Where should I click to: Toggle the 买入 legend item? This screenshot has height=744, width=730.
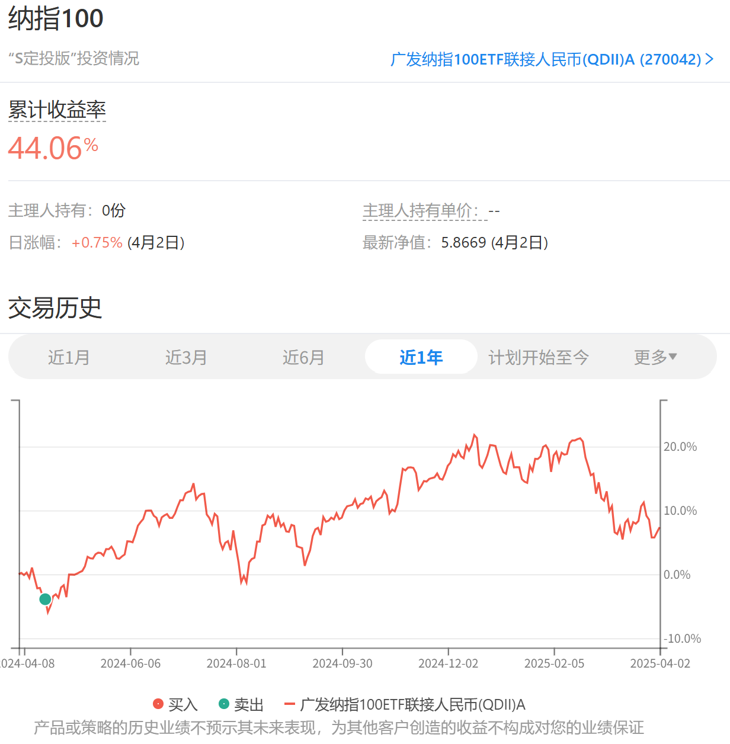(x=175, y=704)
